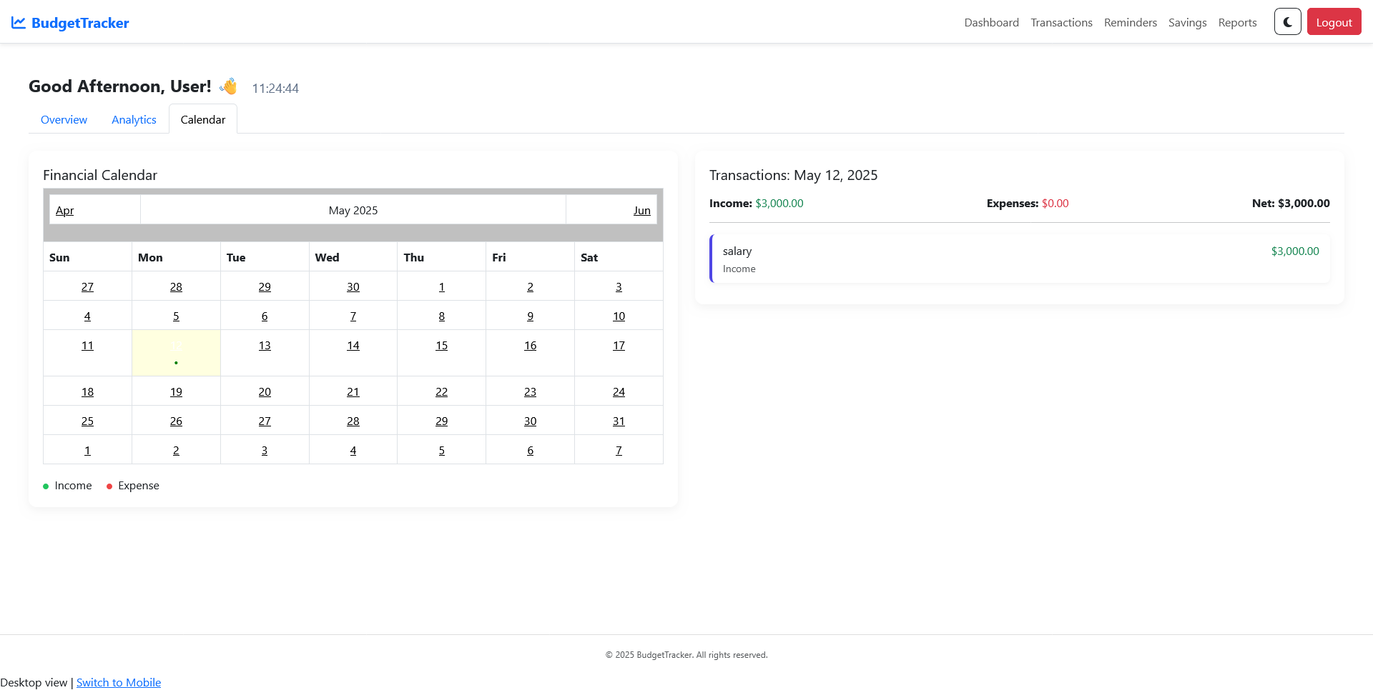Image resolution: width=1373 pixels, height=690 pixels.
Task: Advance the calendar to Jun
Action: [641, 211]
